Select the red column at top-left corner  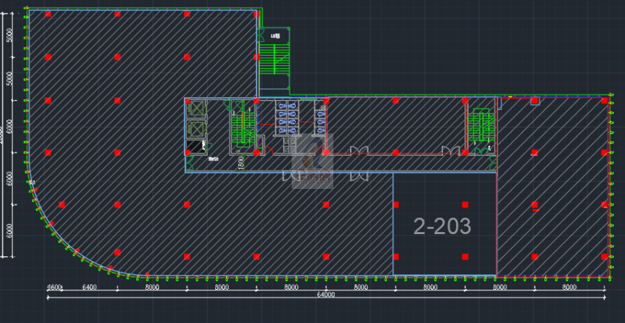click(x=48, y=14)
